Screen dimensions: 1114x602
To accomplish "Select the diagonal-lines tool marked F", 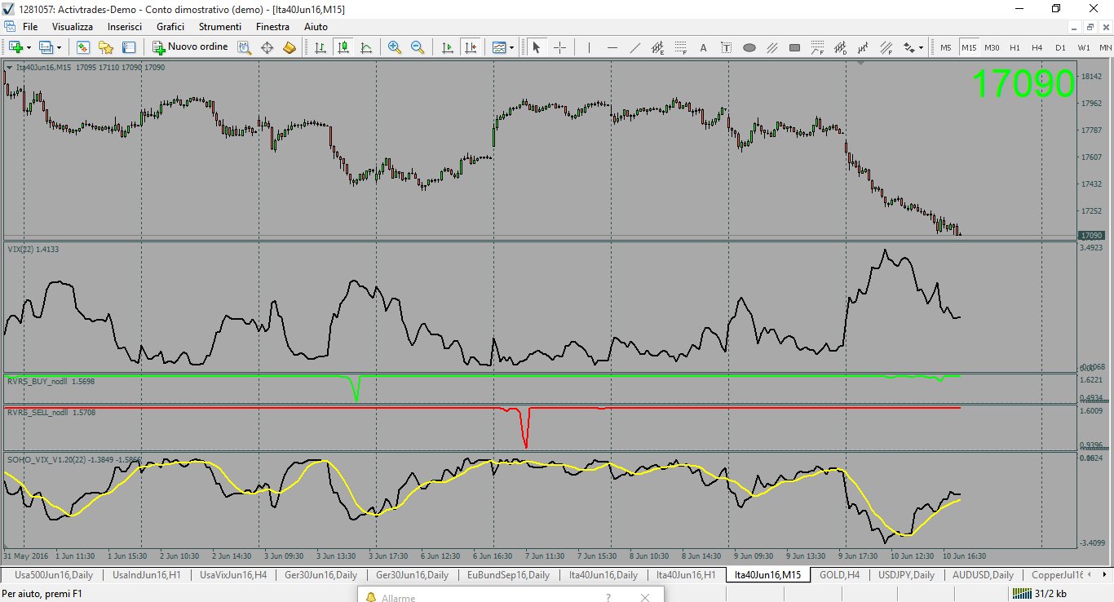I will (886, 47).
